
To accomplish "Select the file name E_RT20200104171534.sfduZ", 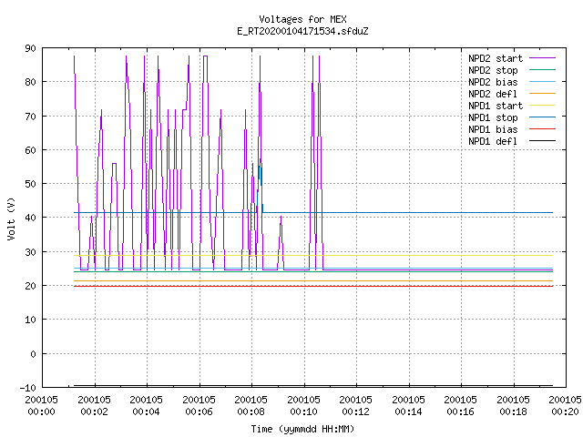I will (302, 31).
